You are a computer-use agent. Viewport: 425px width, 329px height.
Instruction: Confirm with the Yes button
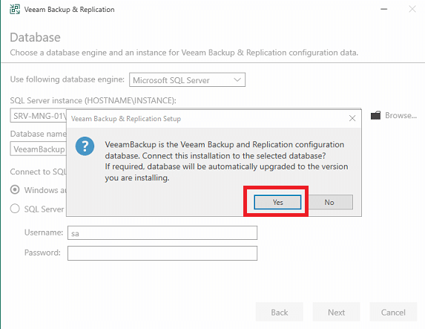point(277,202)
